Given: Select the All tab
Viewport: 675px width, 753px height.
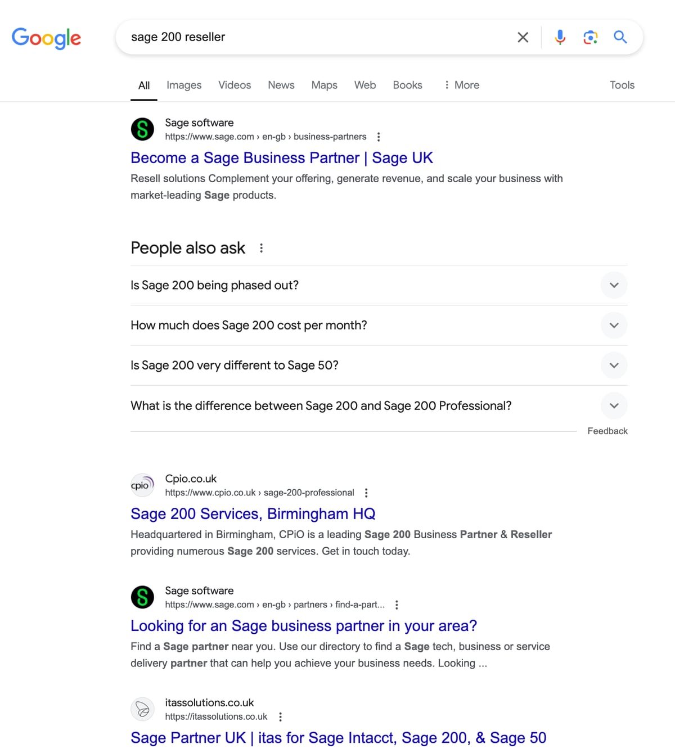Looking at the screenshot, I should pyautogui.click(x=144, y=85).
